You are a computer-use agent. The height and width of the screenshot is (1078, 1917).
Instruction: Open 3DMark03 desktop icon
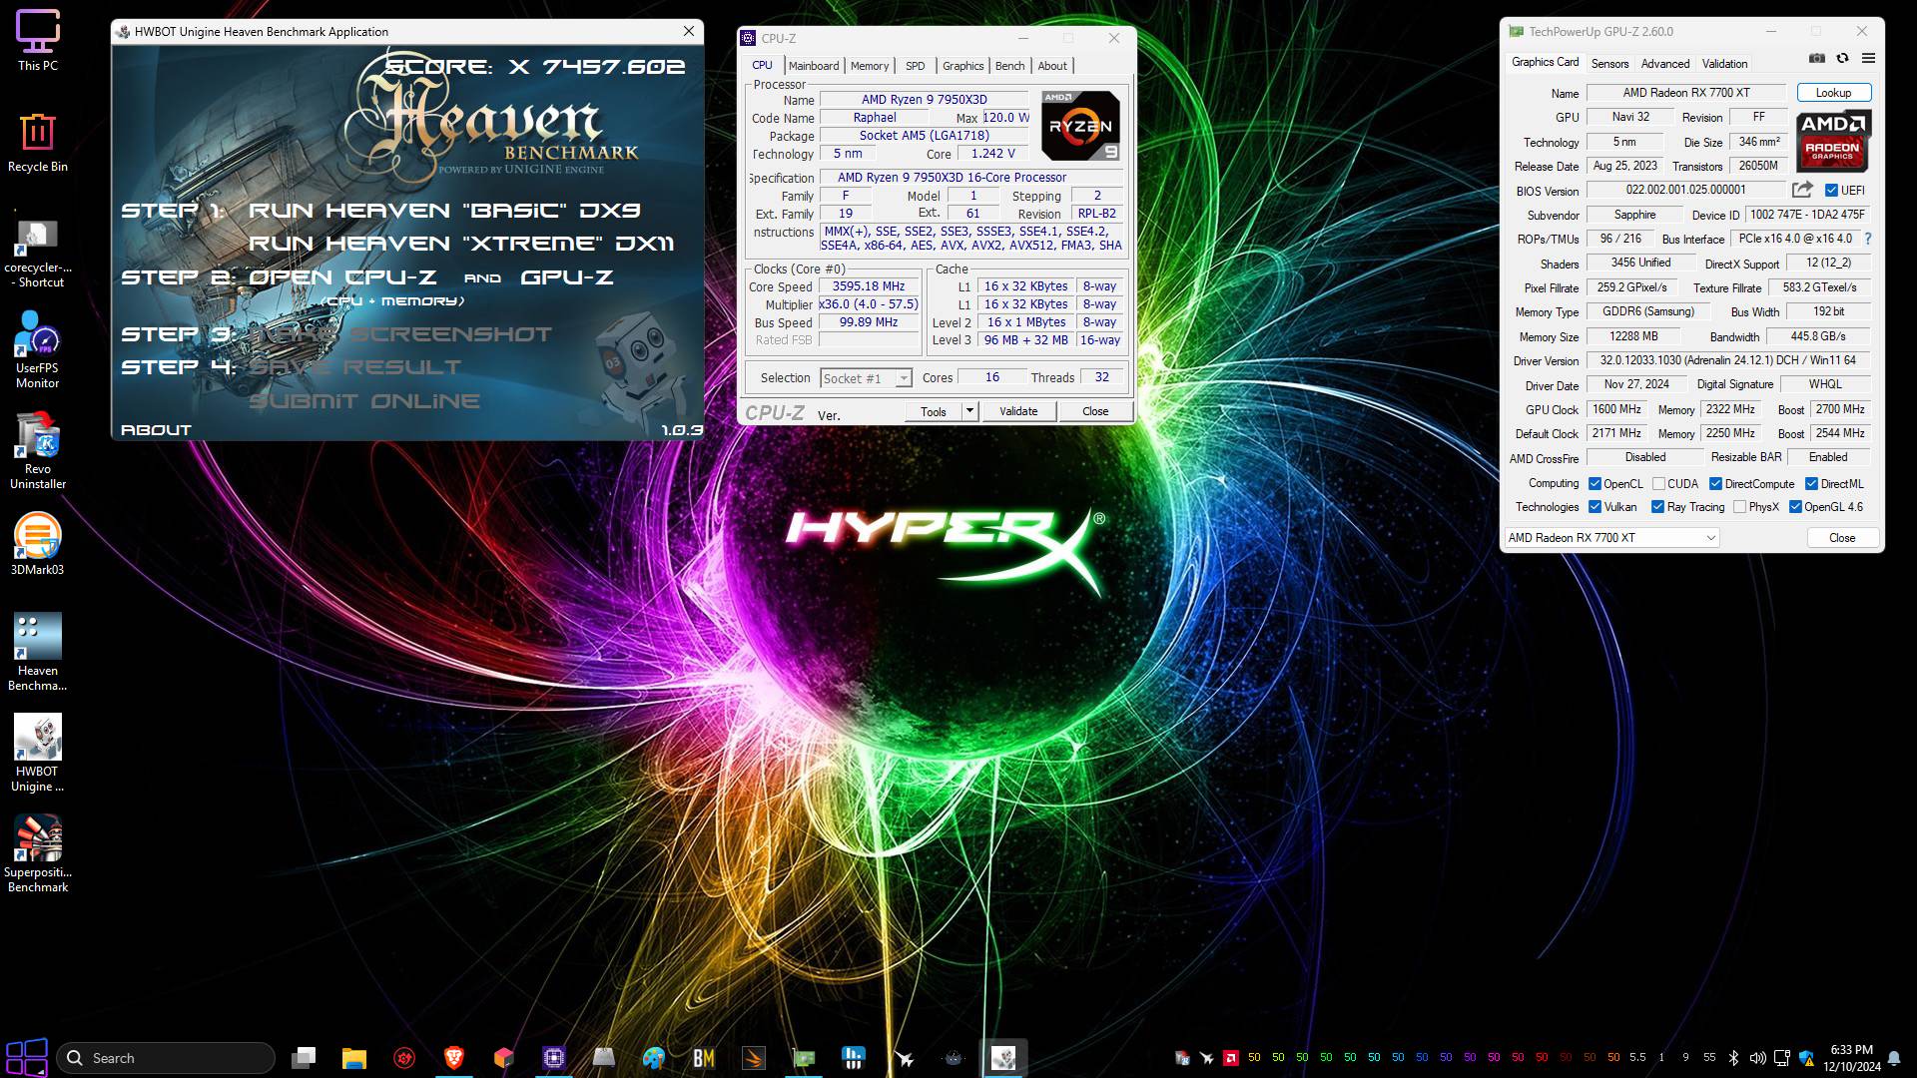(38, 545)
